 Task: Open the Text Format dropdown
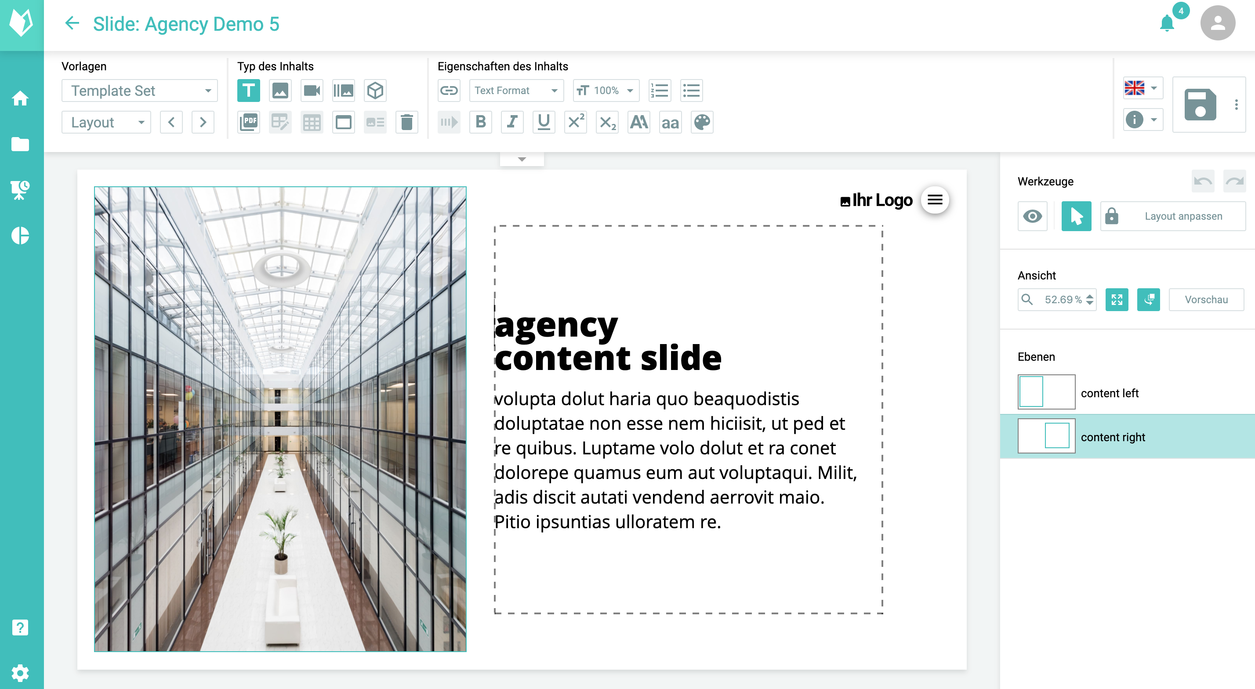tap(516, 91)
